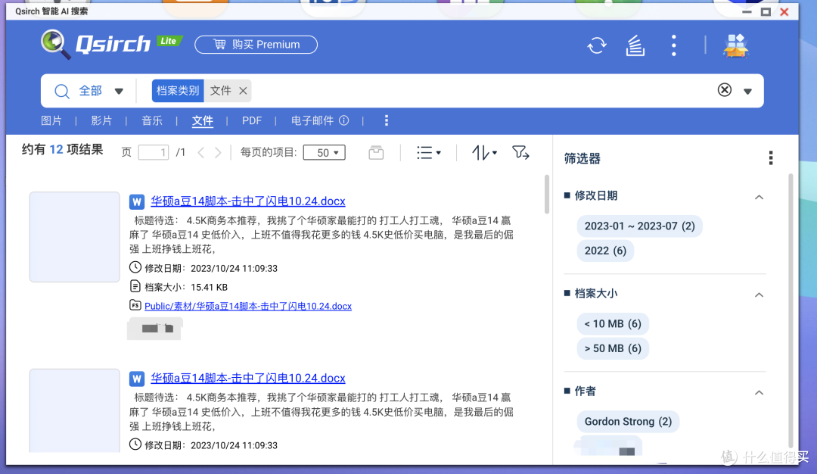Remove the 文件 filter tag
Viewport: 817px width, 474px height.
[x=243, y=91]
